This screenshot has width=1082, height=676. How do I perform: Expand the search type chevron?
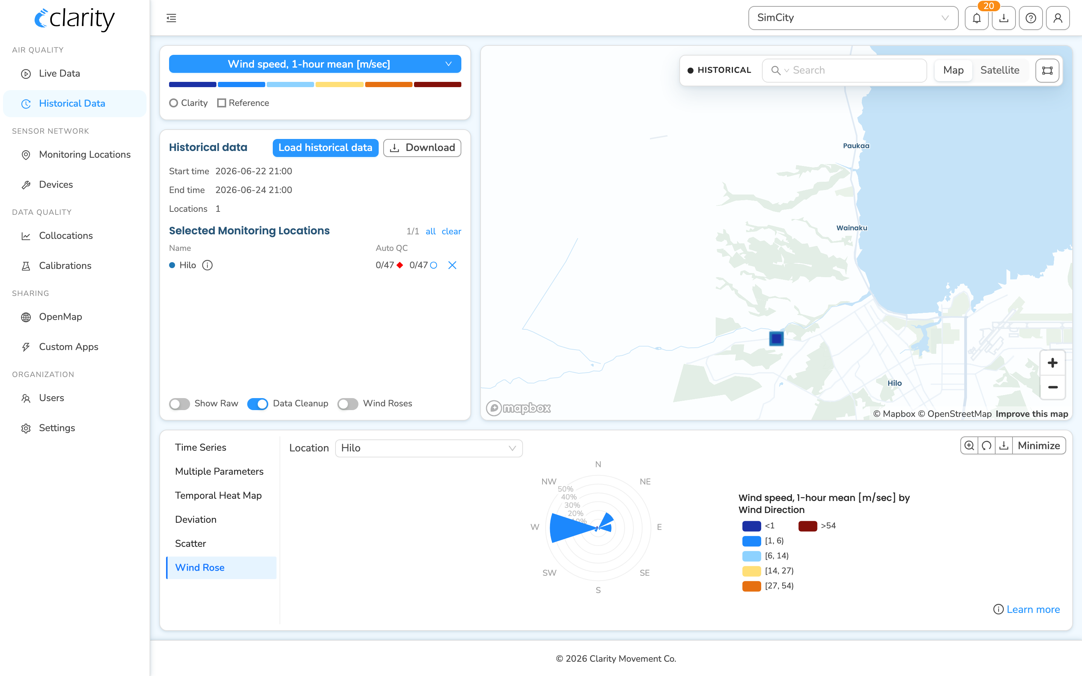786,71
